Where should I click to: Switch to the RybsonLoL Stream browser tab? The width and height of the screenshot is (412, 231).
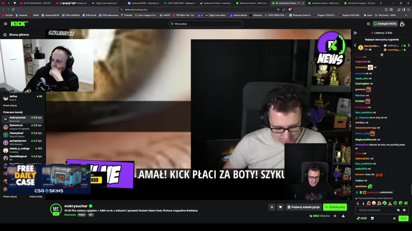251,3
